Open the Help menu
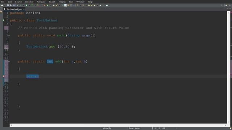 coord(90,2)
